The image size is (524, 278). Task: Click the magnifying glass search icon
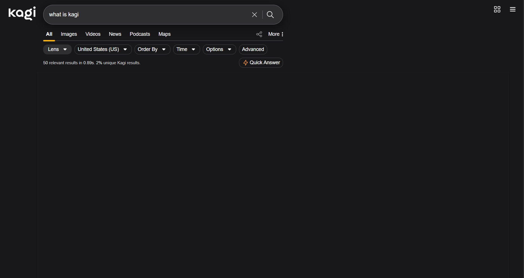click(x=270, y=15)
